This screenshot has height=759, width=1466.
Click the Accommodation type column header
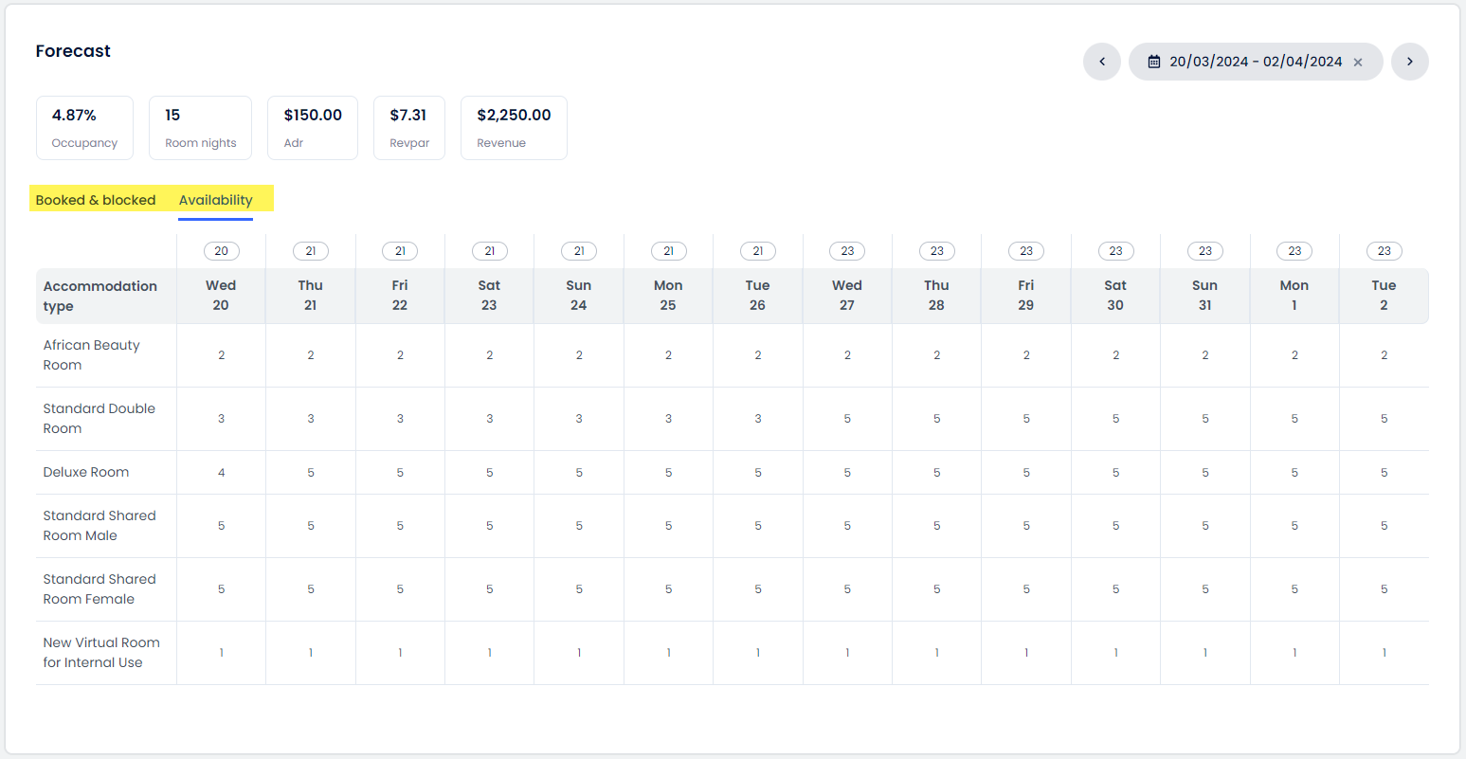[100, 296]
